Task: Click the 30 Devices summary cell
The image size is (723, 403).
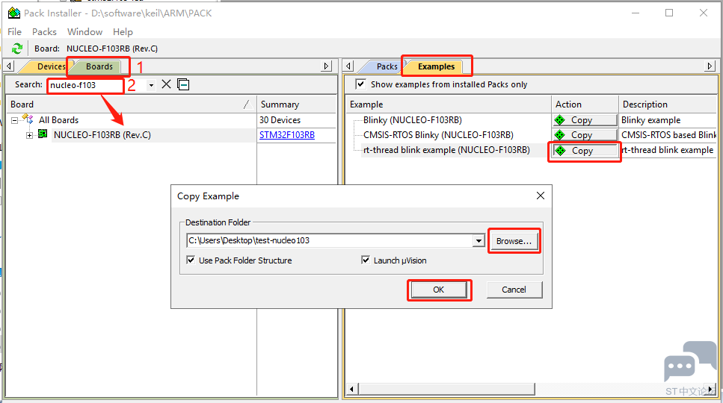Action: [x=280, y=120]
